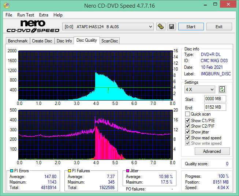Click the drive options tools icon
The width and height of the screenshot is (239, 196).
(x=161, y=27)
